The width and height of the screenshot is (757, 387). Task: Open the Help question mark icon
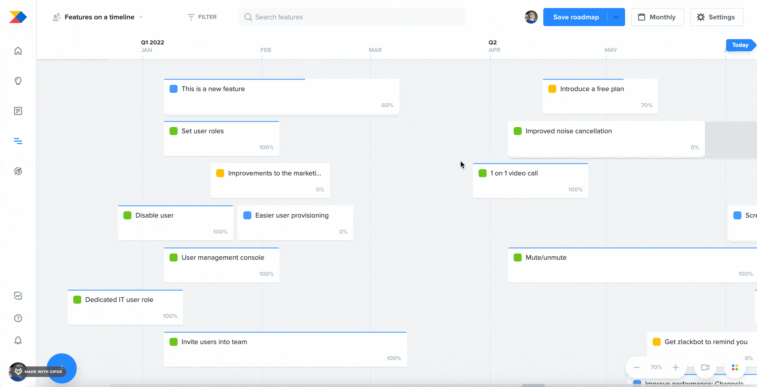pyautogui.click(x=18, y=318)
